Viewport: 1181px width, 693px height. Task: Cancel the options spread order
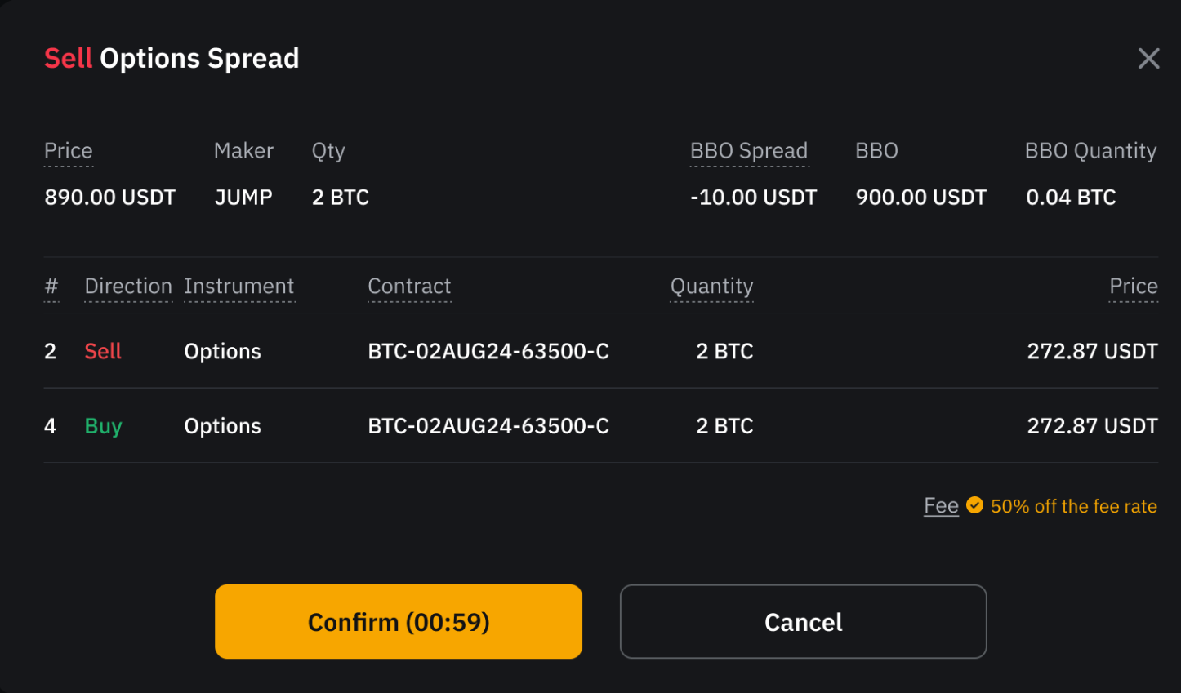tap(803, 622)
